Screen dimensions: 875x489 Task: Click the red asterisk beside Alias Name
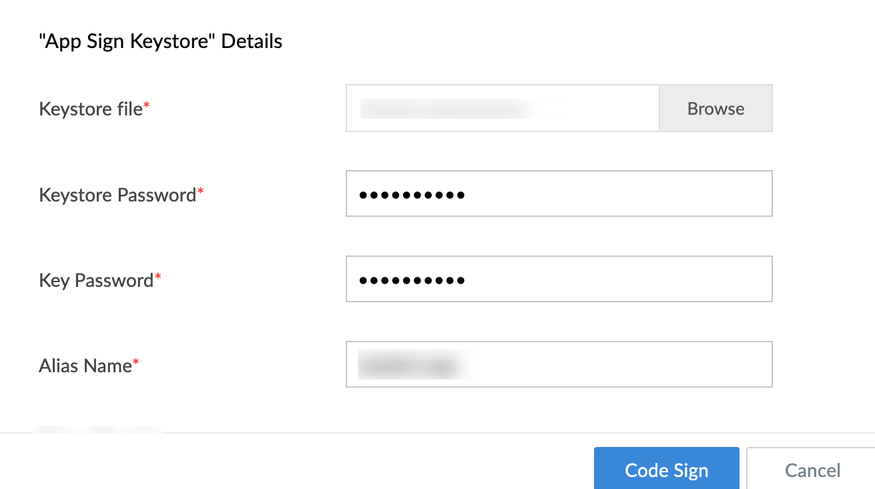tap(135, 360)
